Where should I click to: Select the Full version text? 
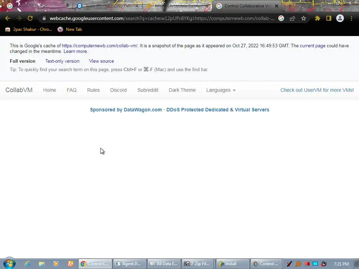(22, 61)
